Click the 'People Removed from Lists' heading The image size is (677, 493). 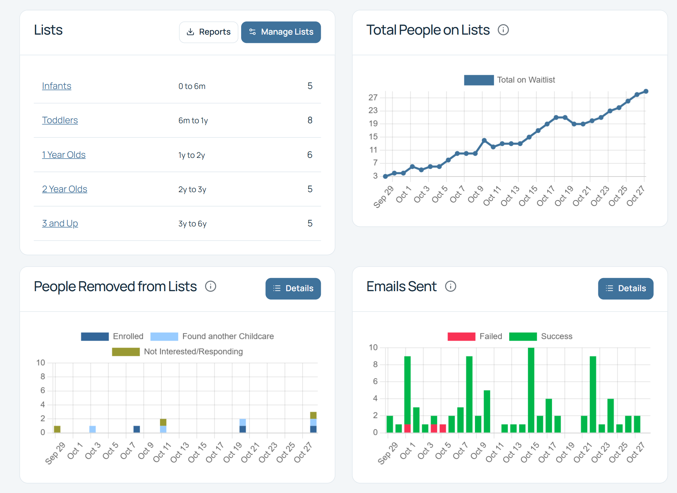115,286
